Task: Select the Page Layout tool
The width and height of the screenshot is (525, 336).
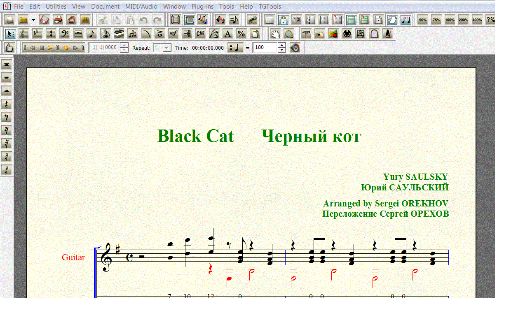Action: point(255,34)
